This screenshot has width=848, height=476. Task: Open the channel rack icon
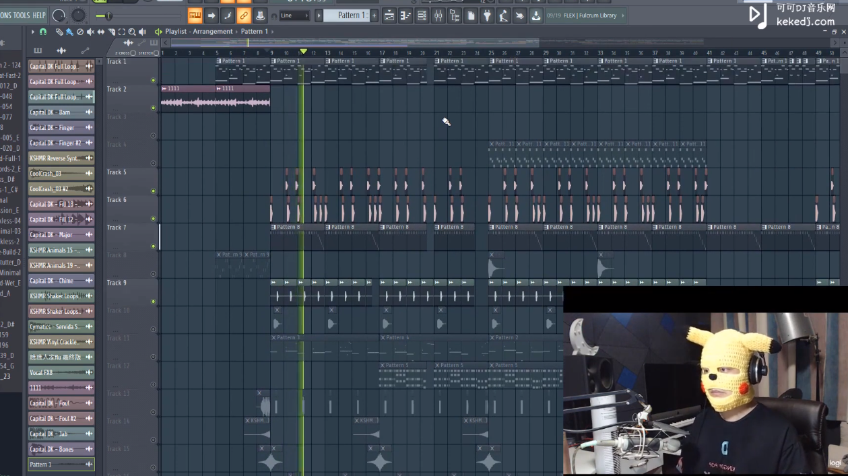tap(422, 15)
